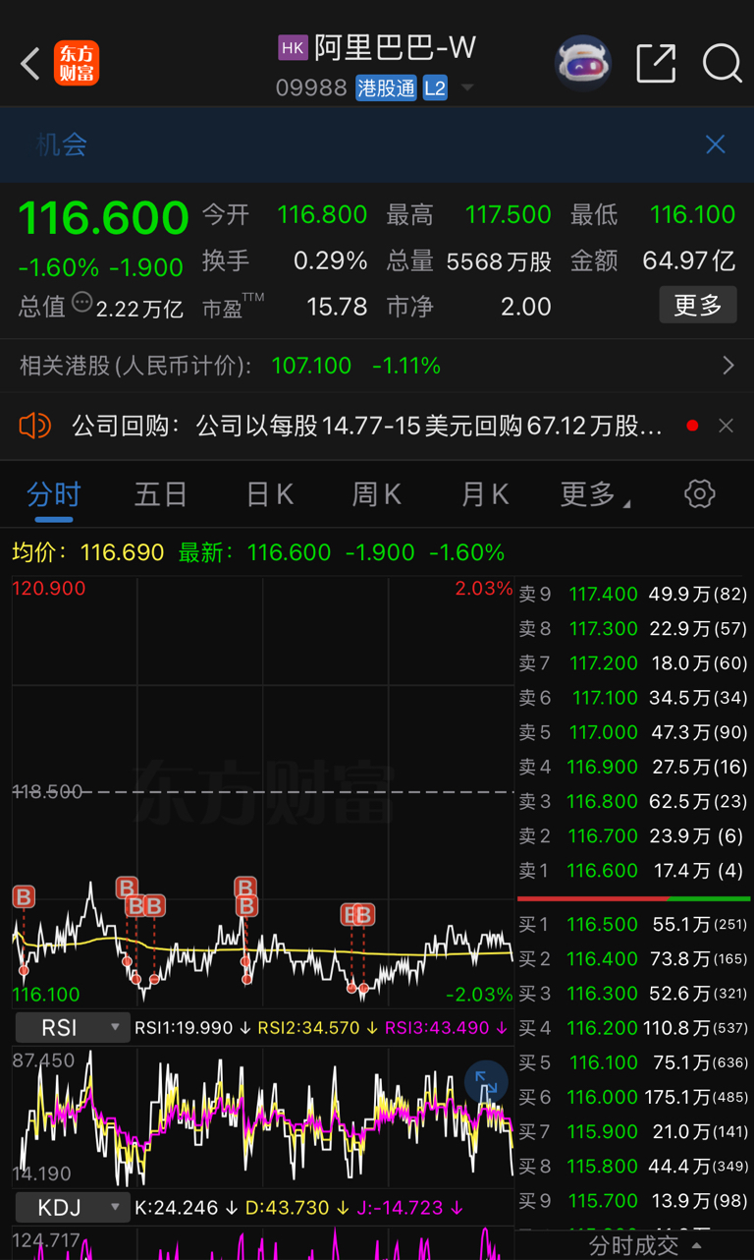755x1260 pixels.
Task: Tap the buy/sell ratio bar
Action: click(633, 898)
